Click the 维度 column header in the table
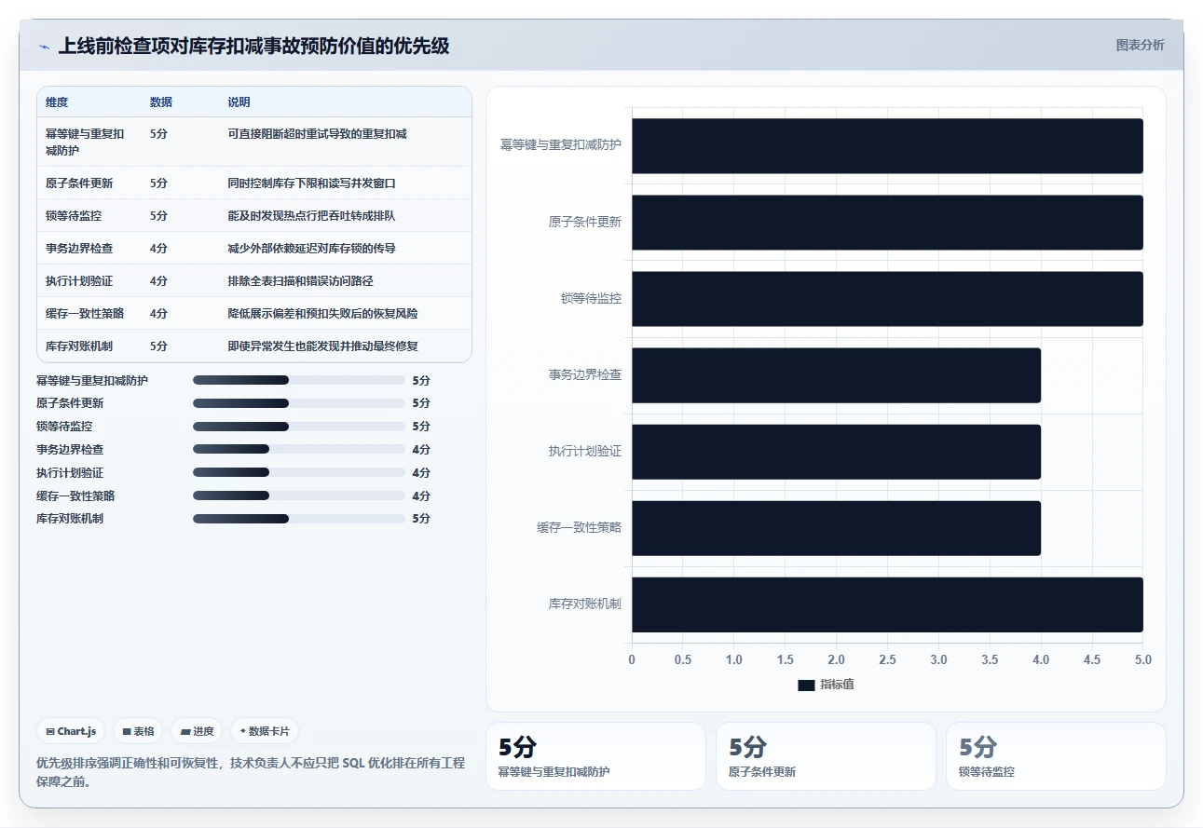Image resolution: width=1203 pixels, height=828 pixels. pyautogui.click(x=57, y=102)
